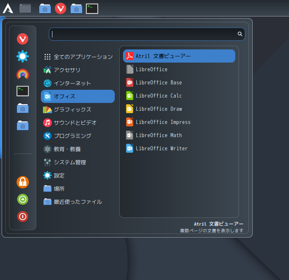Open the 教育・教養 category
This screenshot has height=280, width=289.
pos(78,149)
